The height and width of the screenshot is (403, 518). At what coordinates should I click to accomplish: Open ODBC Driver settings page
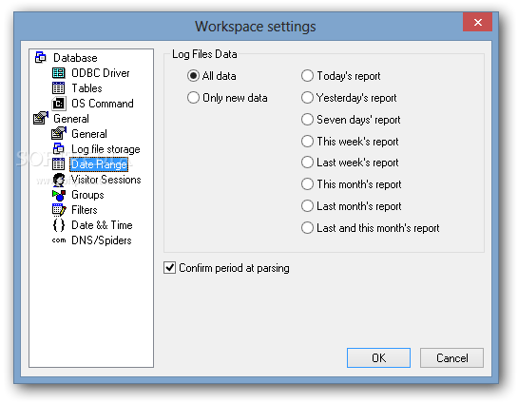coord(101,73)
